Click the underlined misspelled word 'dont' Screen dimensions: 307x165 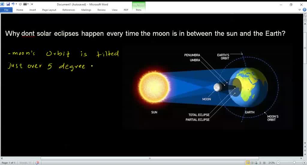pos(28,34)
